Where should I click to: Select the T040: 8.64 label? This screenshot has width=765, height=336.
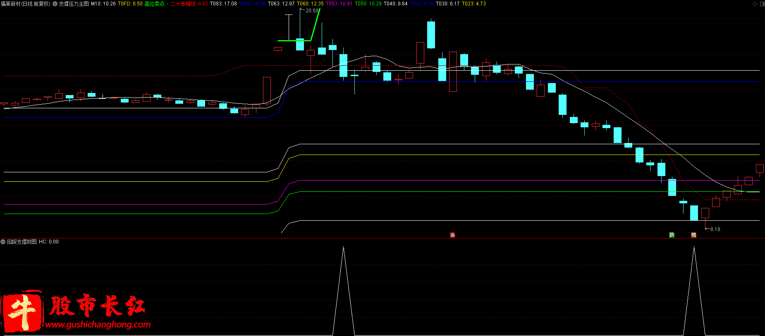coord(396,4)
